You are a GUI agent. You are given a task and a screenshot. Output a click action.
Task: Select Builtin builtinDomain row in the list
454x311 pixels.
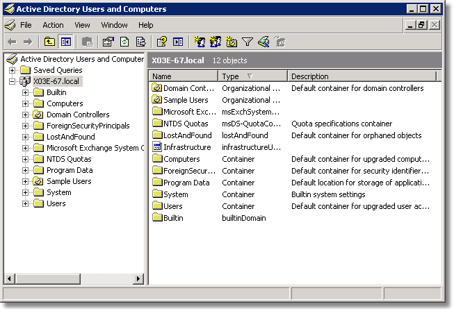168,218
